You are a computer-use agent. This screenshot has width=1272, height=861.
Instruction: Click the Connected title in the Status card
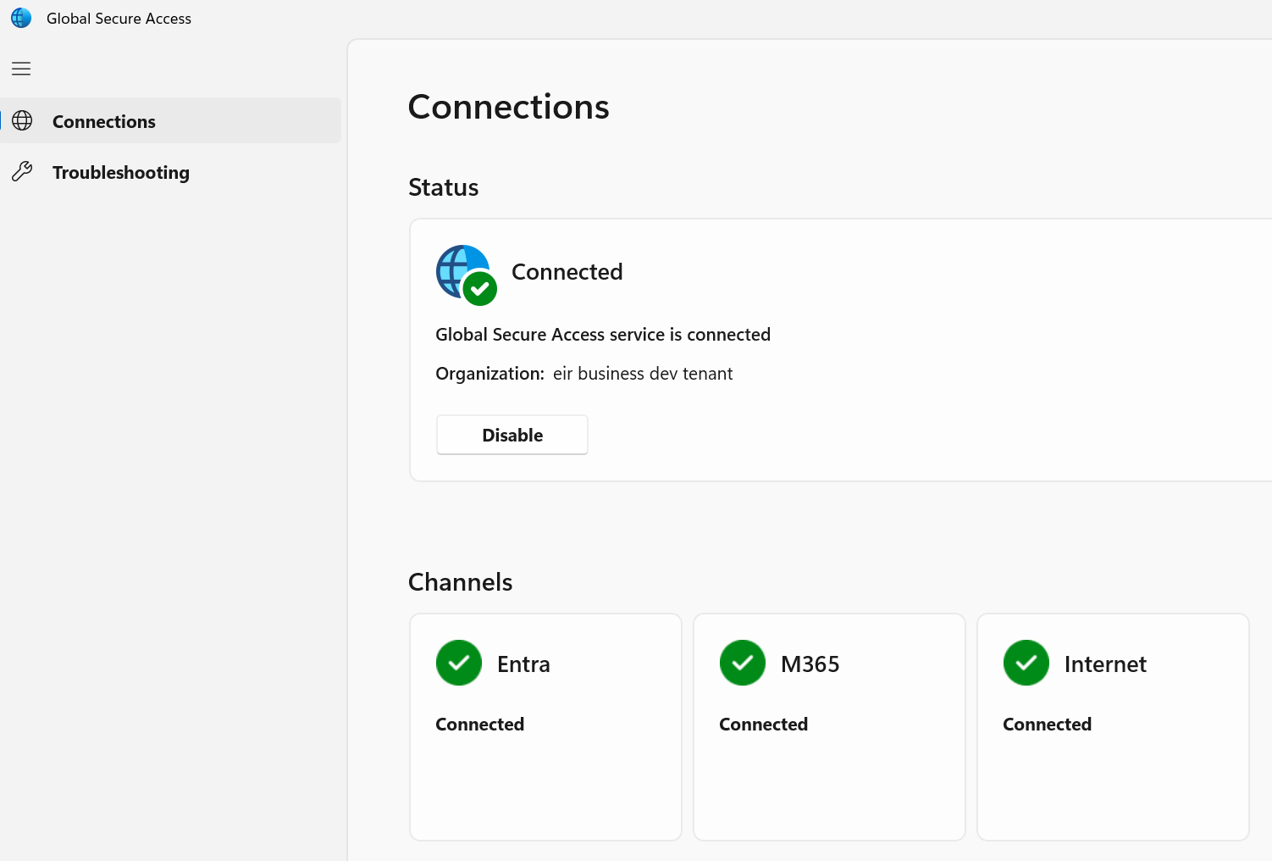tap(567, 272)
